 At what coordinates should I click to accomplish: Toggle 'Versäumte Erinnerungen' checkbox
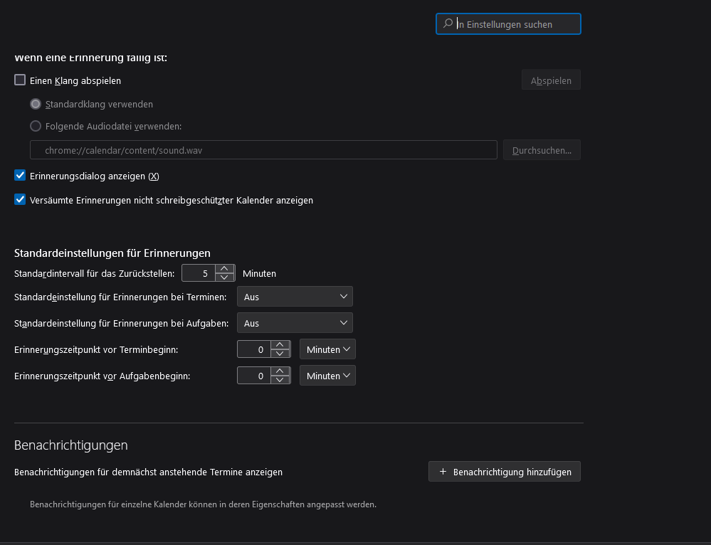tap(20, 200)
